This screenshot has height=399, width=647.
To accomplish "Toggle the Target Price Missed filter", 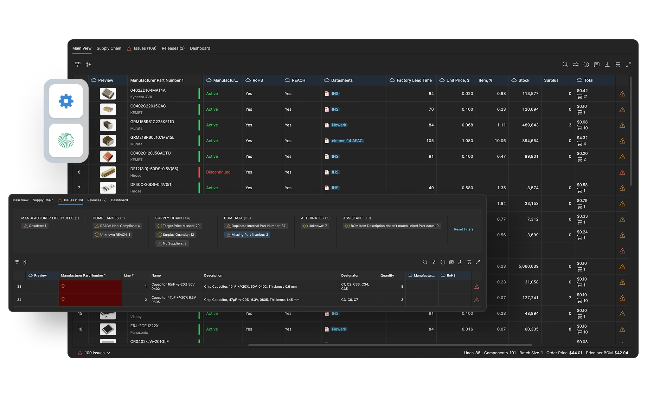I will (x=179, y=226).
